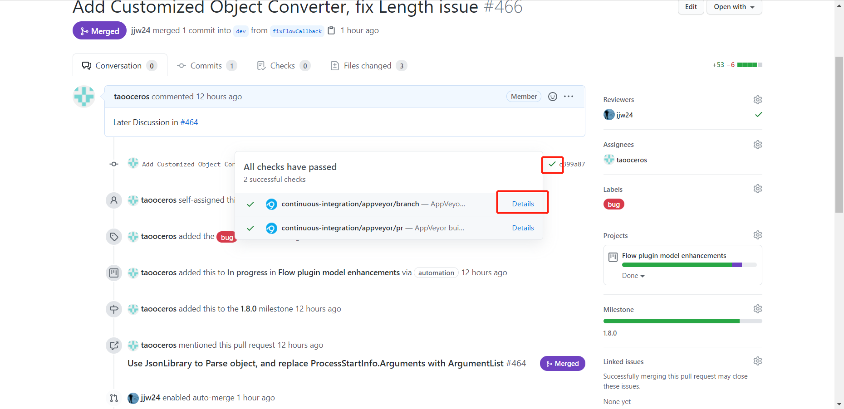Click the dev base branch link
The image size is (844, 409).
pos(241,31)
